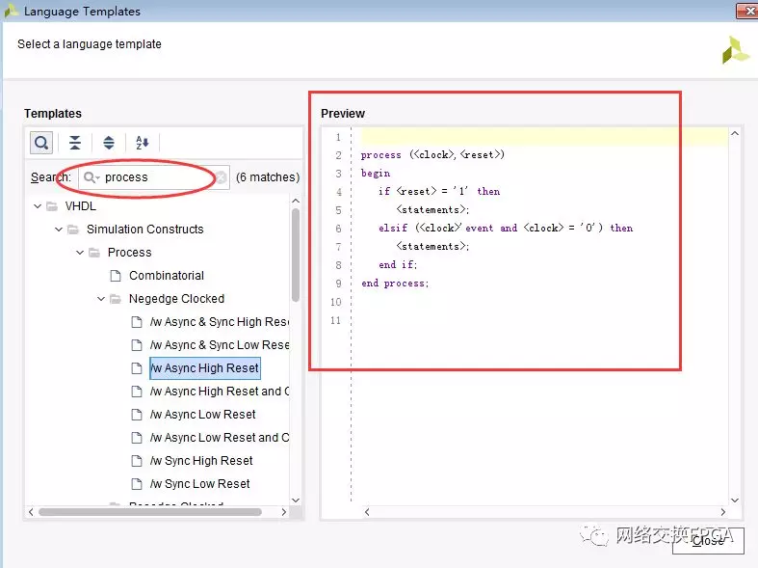Image resolution: width=758 pixels, height=568 pixels.
Task: Select /w Async Low Reset template
Action: click(202, 415)
